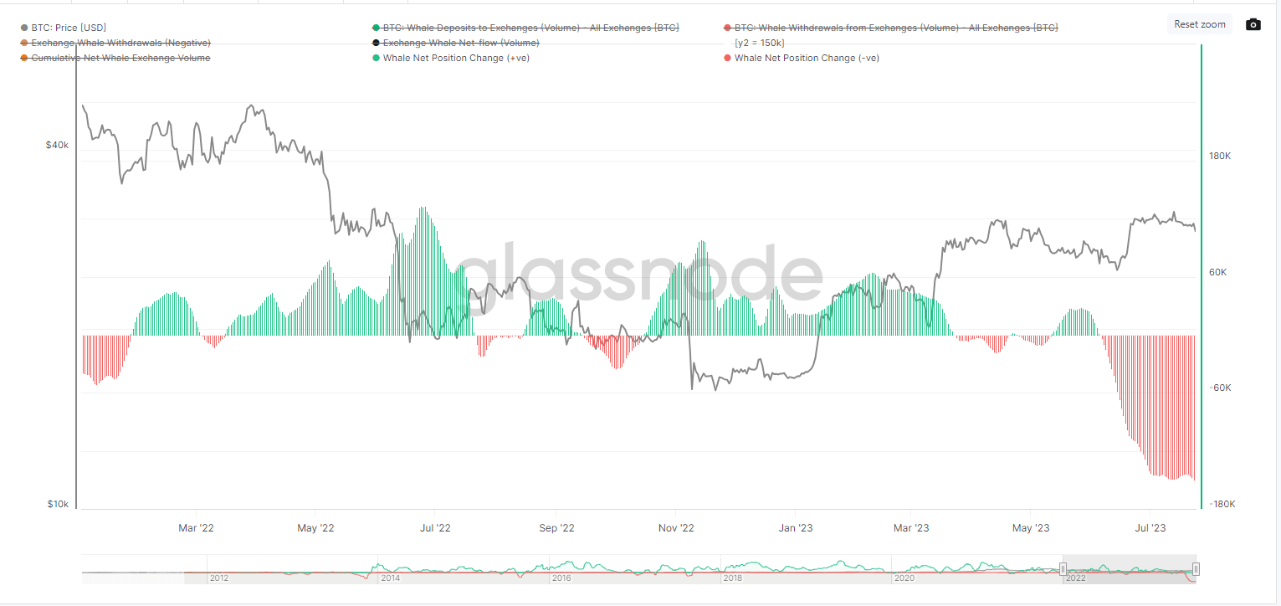Click 2016 in the navigator timeline
Screen dimensions: 1281x606
[x=561, y=578]
